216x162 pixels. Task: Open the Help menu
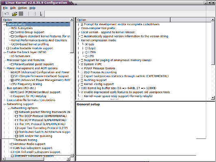click(x=33, y=8)
